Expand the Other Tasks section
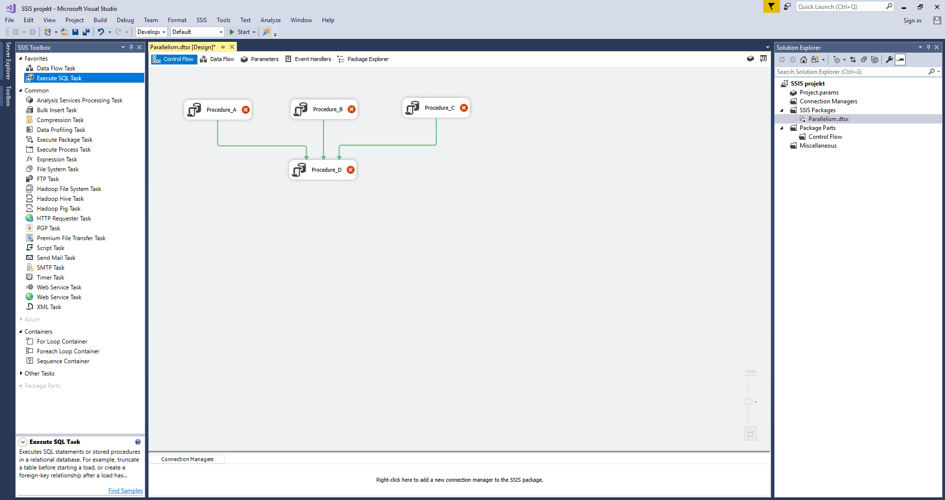 21,374
